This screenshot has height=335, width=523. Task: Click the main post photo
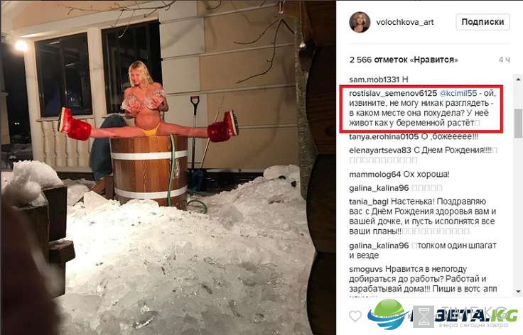click(x=168, y=167)
